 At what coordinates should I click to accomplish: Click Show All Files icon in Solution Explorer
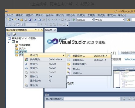[14, 34]
